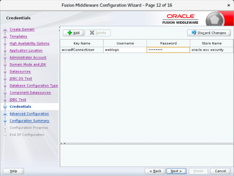Image resolution: width=234 pixels, height=176 pixels.
Task: Click the green plus Add icon
Action: (70, 33)
